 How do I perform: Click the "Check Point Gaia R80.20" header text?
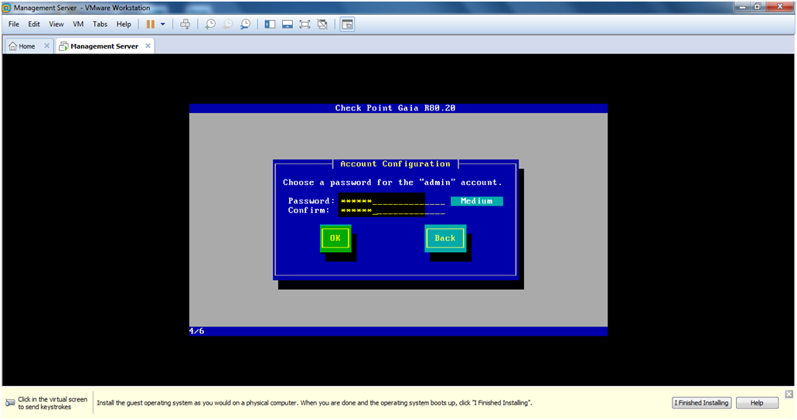(395, 108)
